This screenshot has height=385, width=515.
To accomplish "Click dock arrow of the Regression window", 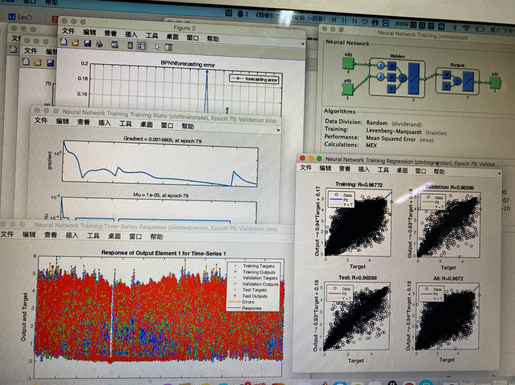I will click(x=499, y=173).
